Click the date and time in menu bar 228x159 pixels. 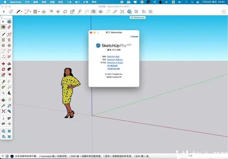tap(213, 2)
